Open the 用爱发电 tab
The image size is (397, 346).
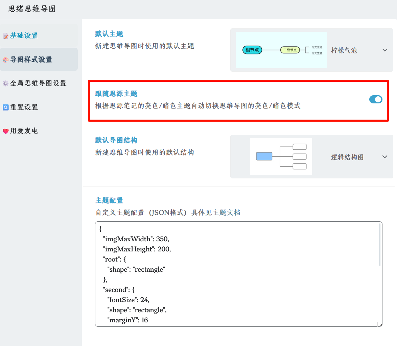(x=39, y=131)
